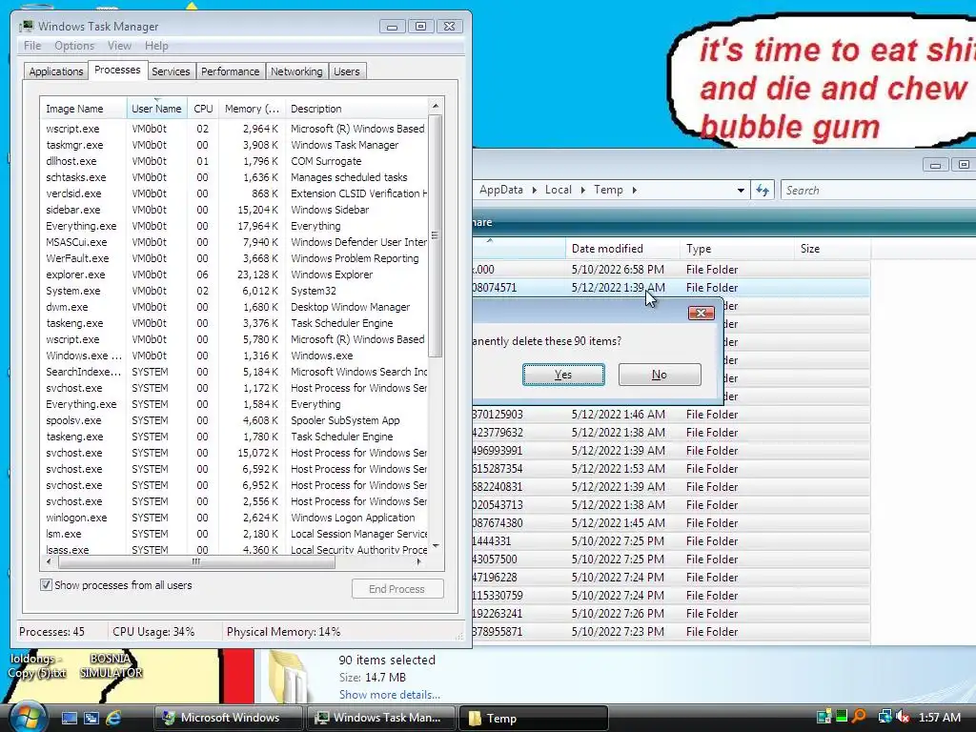Switch to Microsoft Windows taskbar button
This screenshot has height=732, width=976.
[x=228, y=718]
